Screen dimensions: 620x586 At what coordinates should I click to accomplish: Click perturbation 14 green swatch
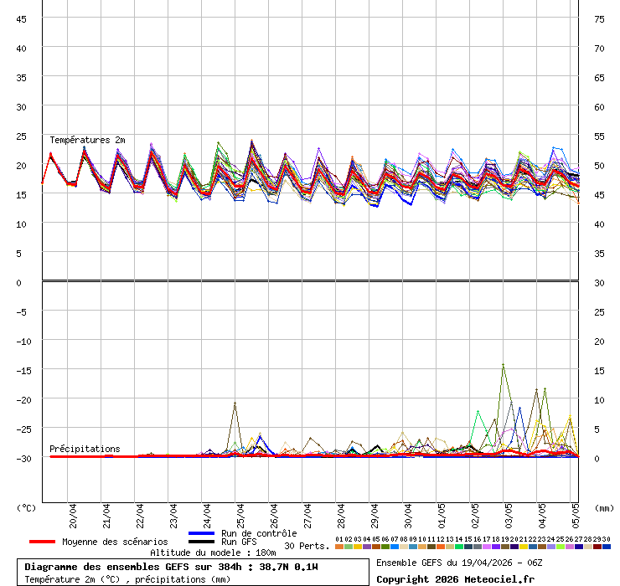coord(459,547)
